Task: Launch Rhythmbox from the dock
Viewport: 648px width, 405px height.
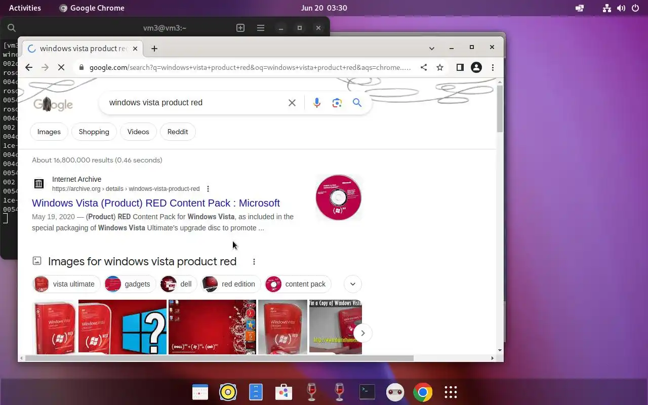Action: click(228, 392)
